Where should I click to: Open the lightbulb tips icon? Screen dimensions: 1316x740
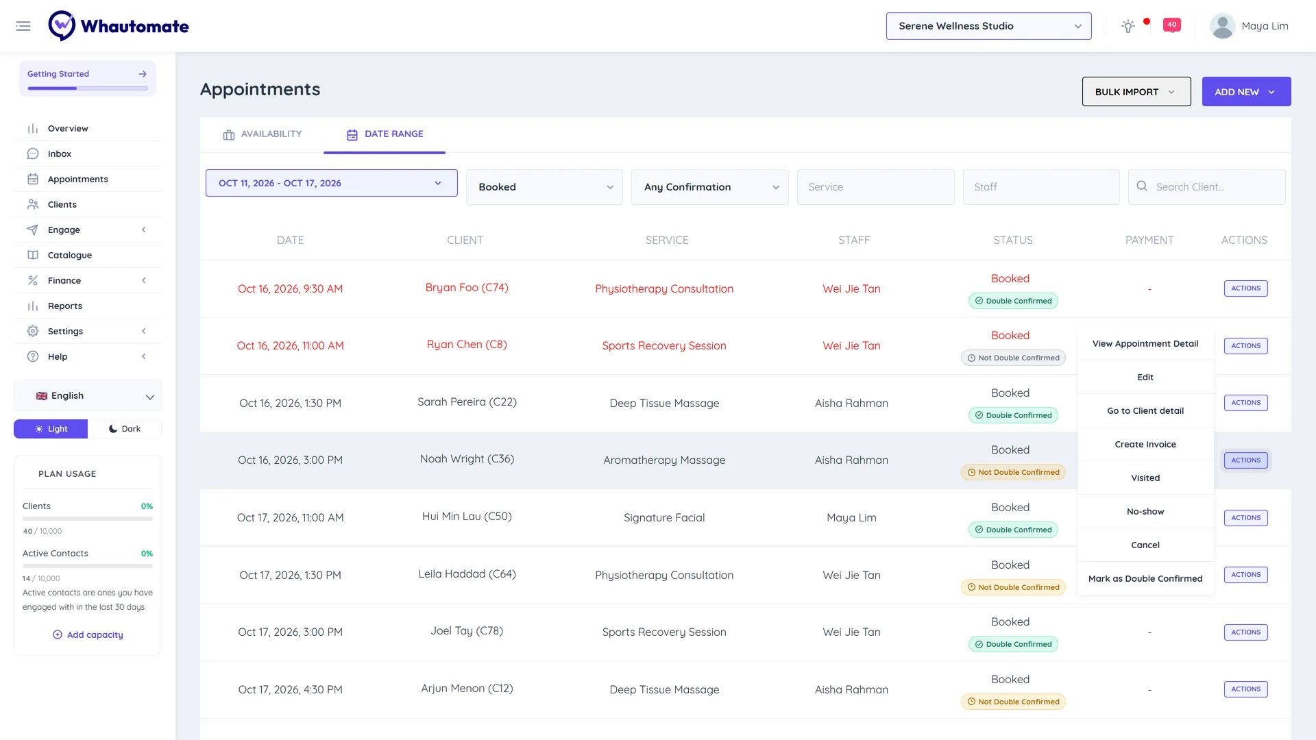pos(1128,26)
